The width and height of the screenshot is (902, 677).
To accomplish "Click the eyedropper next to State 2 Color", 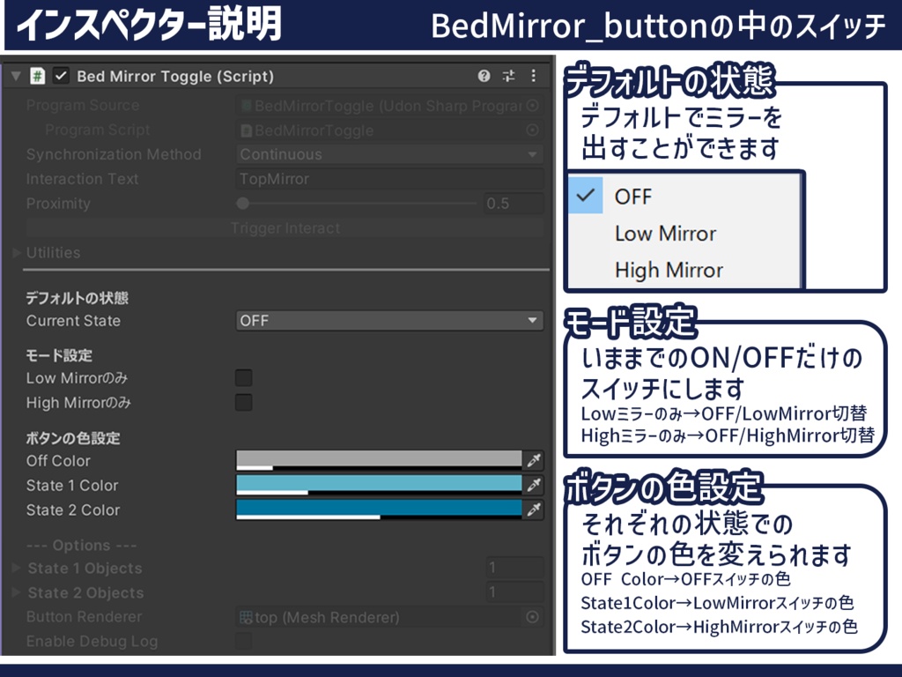I will (536, 510).
